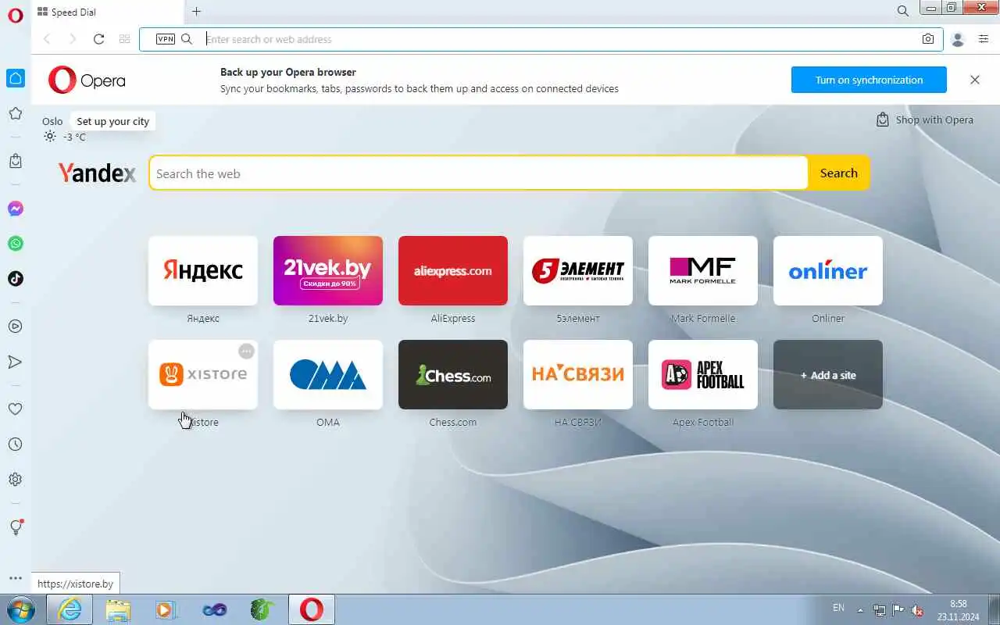Viewport: 1000px width, 625px height.
Task: Open Facebook Messenger in sidebar
Action: [x=16, y=209]
